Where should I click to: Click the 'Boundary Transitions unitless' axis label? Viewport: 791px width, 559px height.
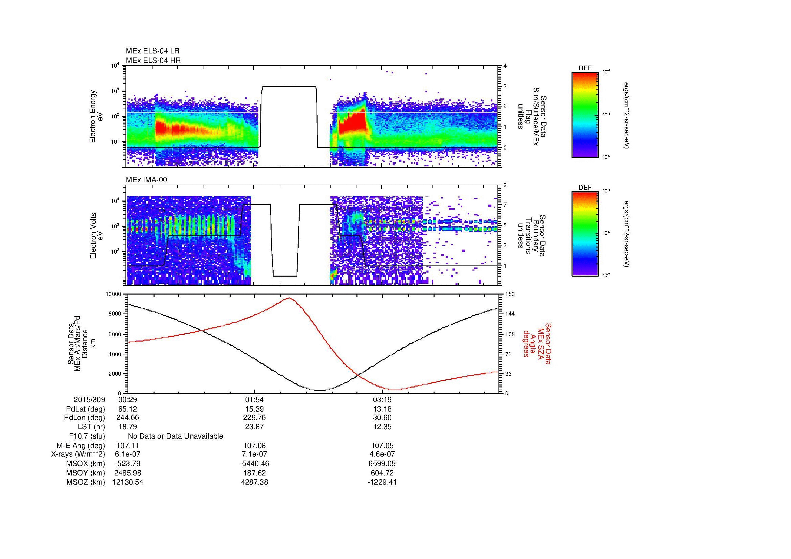532,236
